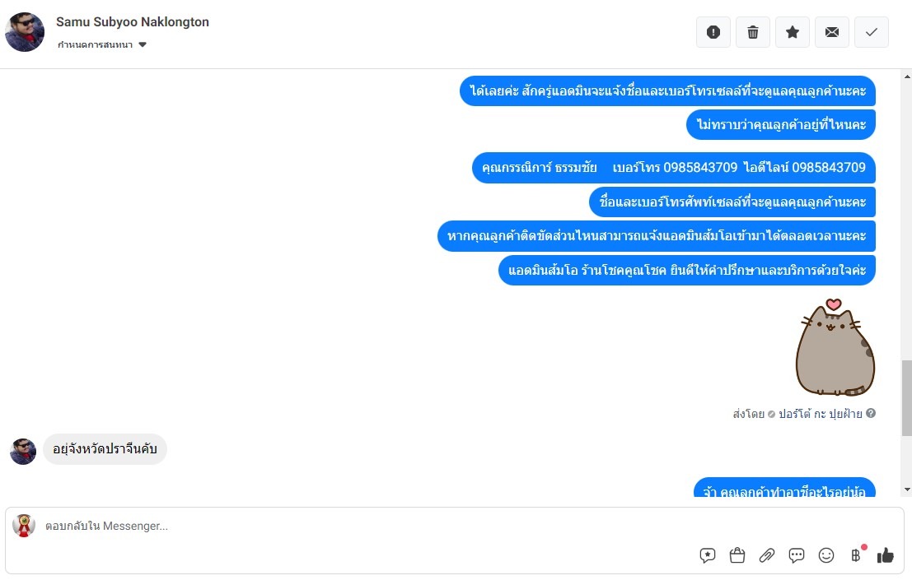Send a thumbs-up like
The width and height of the screenshot is (912, 580).
click(x=886, y=555)
